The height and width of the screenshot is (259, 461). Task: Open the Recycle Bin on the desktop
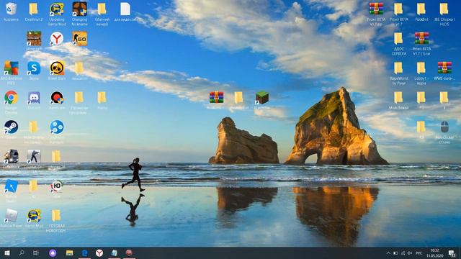coord(12,9)
